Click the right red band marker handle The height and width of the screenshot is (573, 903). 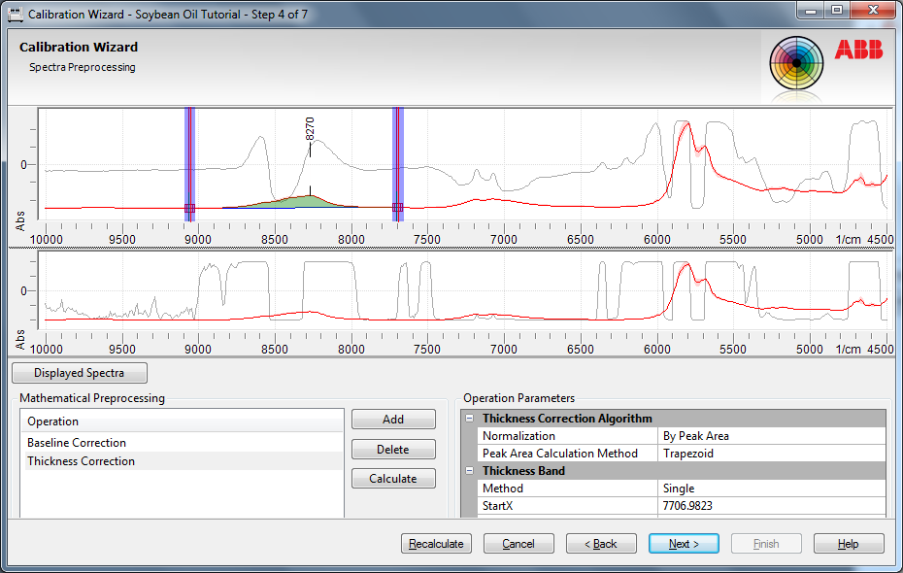click(x=397, y=207)
